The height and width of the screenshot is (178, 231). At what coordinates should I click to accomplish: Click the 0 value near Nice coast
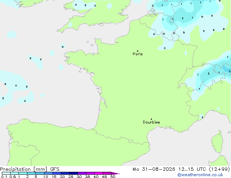[x=202, y=117]
